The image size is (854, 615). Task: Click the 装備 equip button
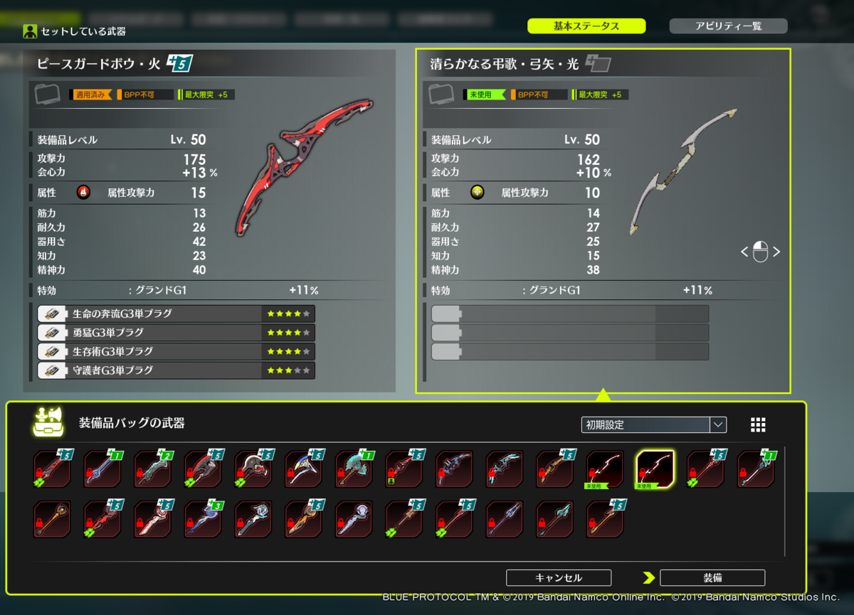[712, 578]
